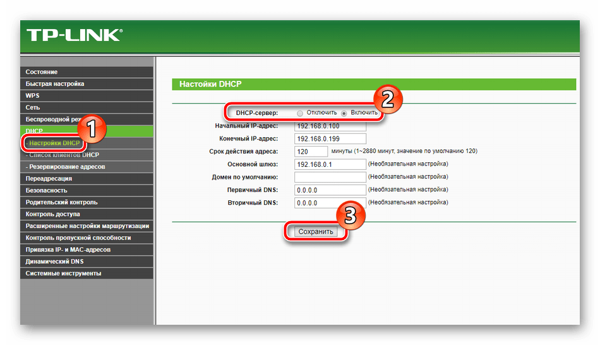Click the Основной шлюз field
The width and height of the screenshot is (600, 345).
[x=330, y=164]
